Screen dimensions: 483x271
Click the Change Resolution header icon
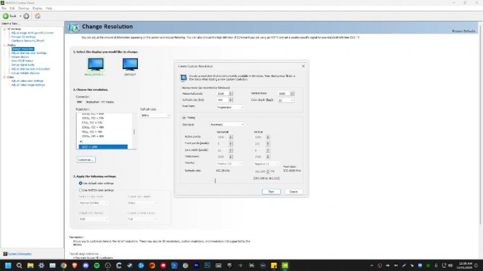74,28
